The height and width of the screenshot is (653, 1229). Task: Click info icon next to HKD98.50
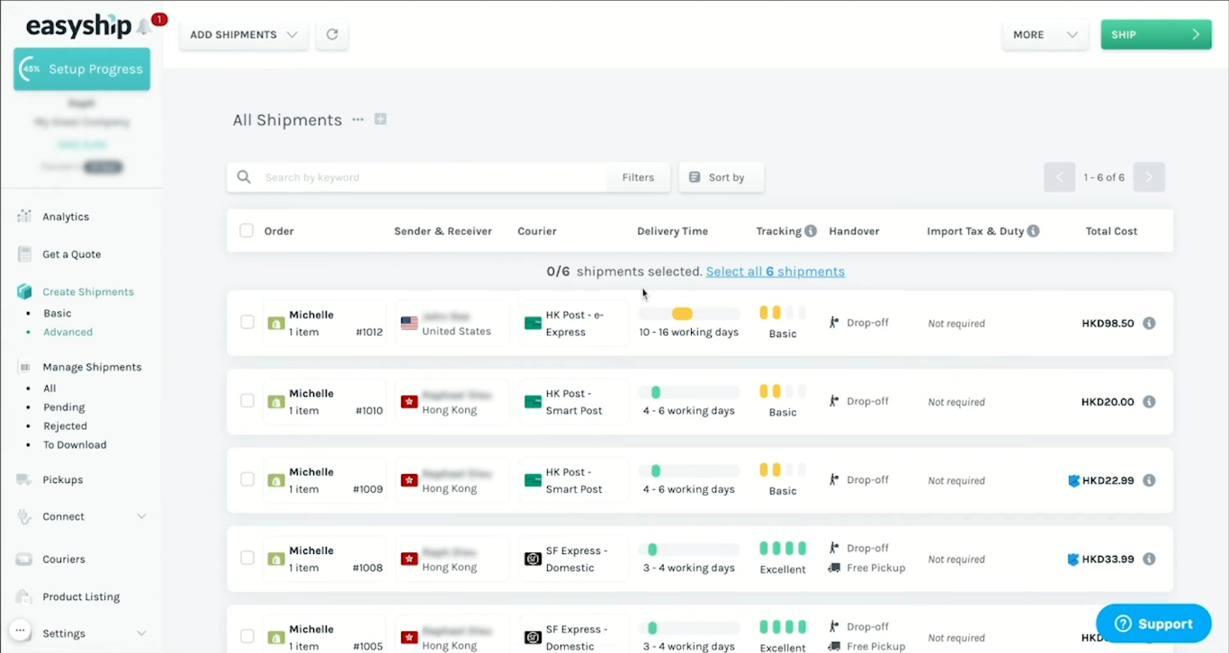[1149, 323]
